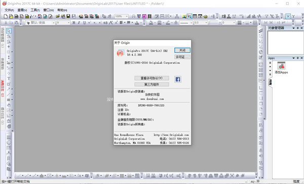The image size is (304, 184).
Task: Expand the Object Manager panel menu arrow
Action: pos(293,28)
